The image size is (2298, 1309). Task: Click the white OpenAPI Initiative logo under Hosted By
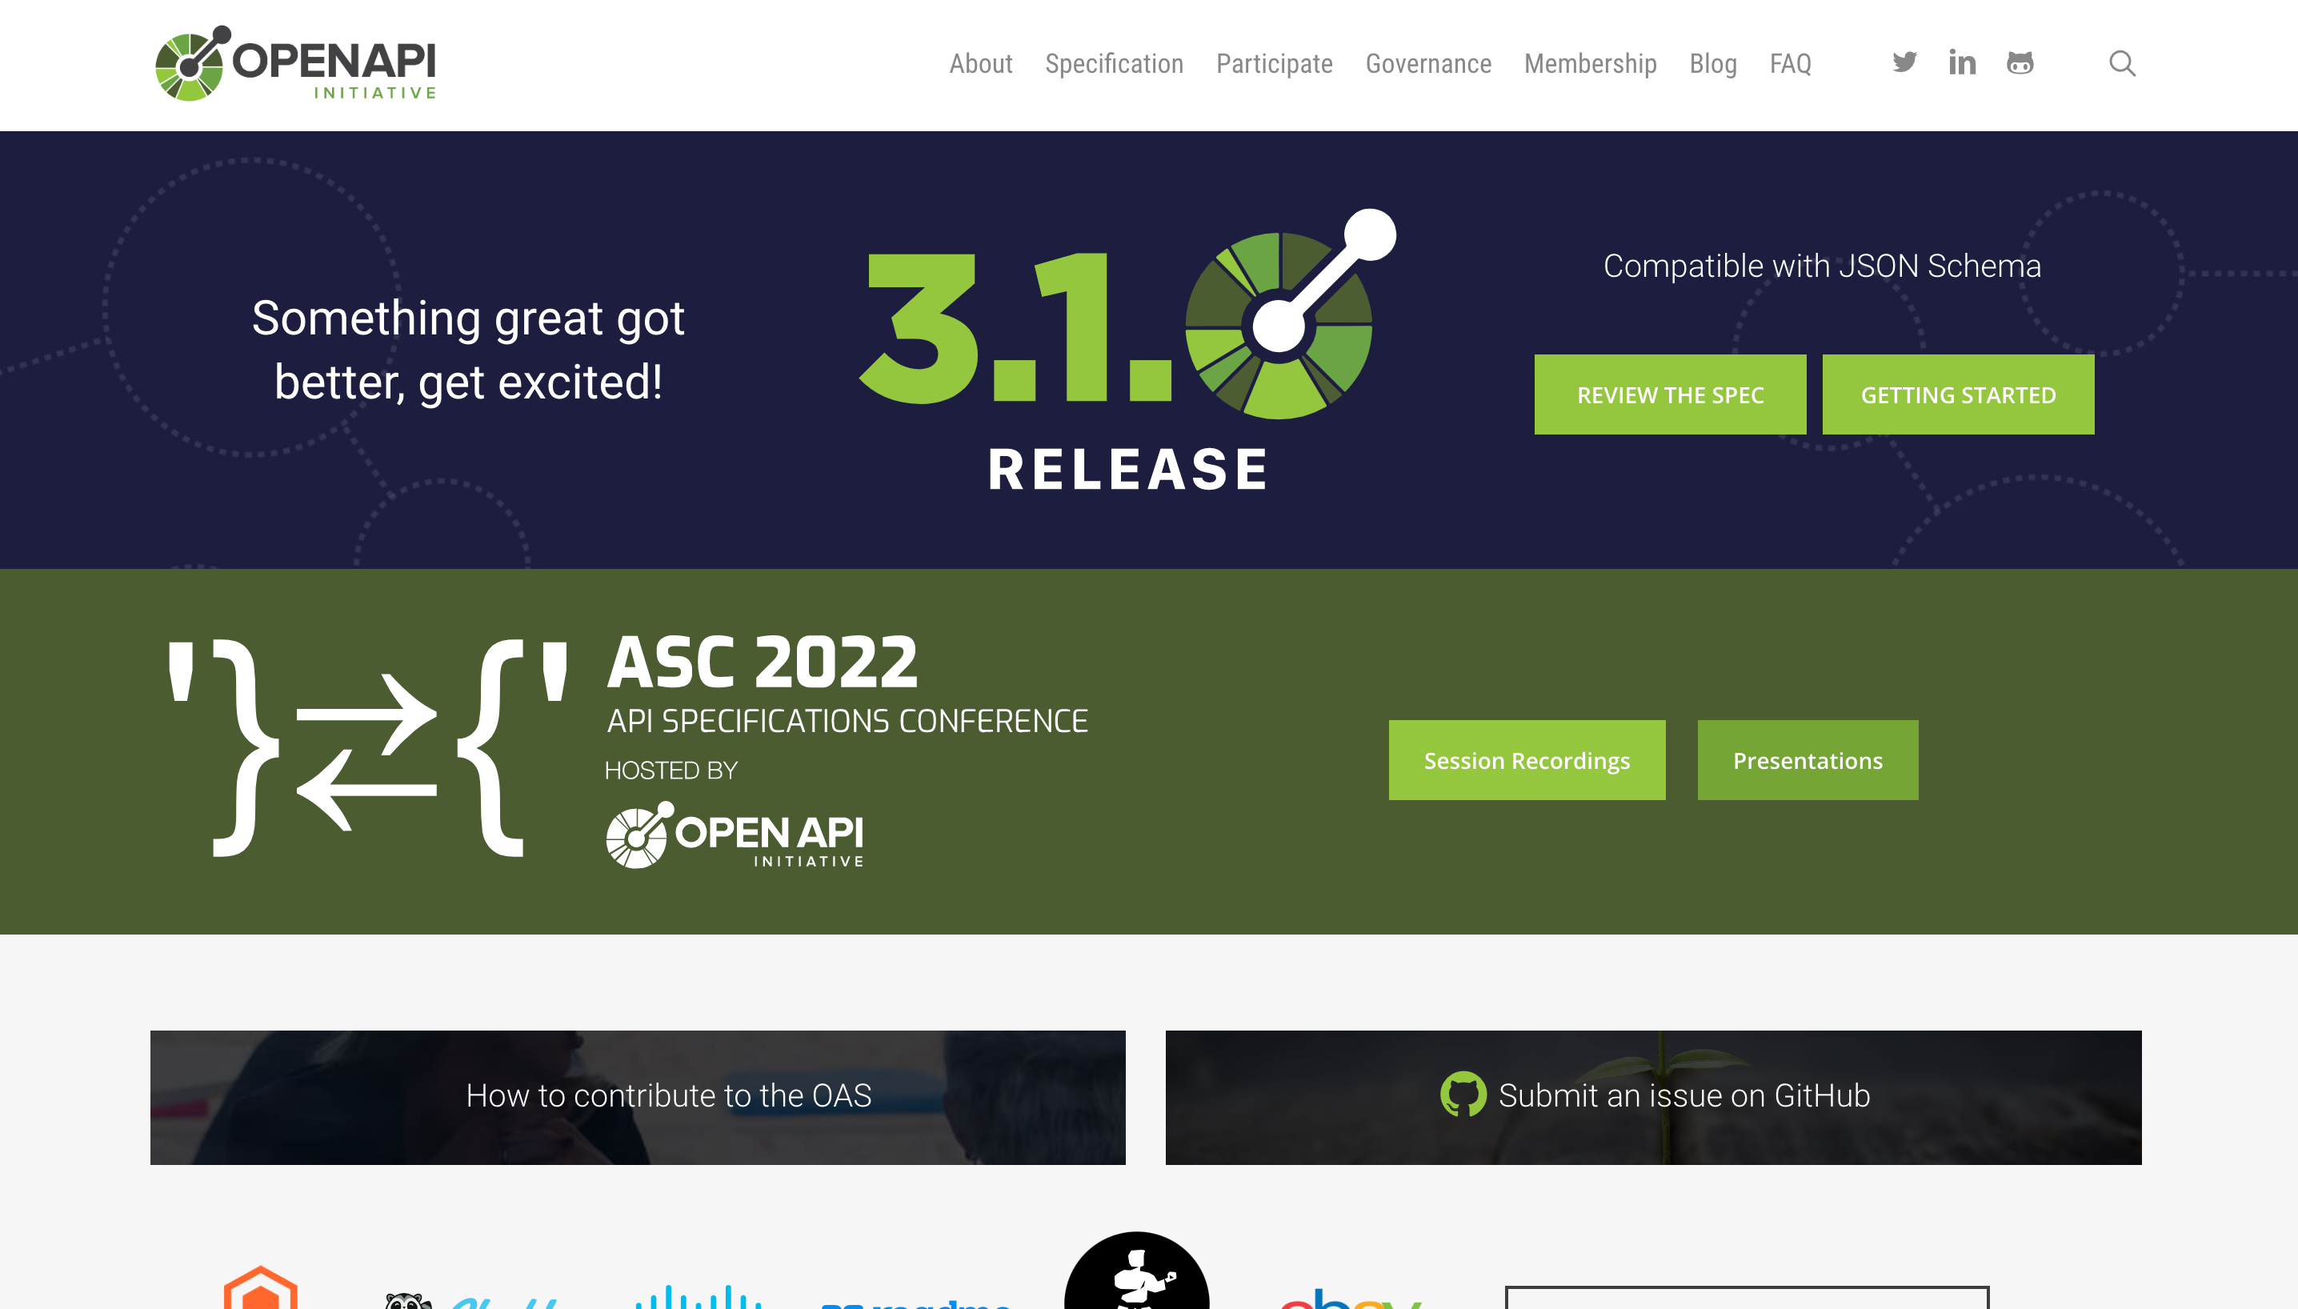pos(735,835)
